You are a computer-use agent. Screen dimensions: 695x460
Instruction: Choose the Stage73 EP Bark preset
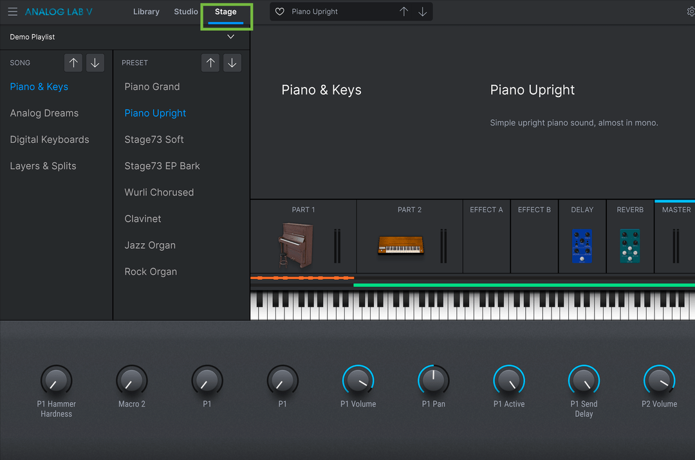162,166
